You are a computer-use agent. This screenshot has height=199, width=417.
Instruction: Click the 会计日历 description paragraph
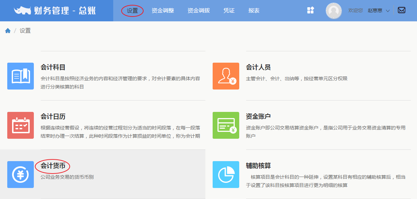(120, 132)
